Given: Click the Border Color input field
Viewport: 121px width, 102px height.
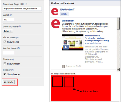Looking at the screenshot, I should tap(8, 53).
